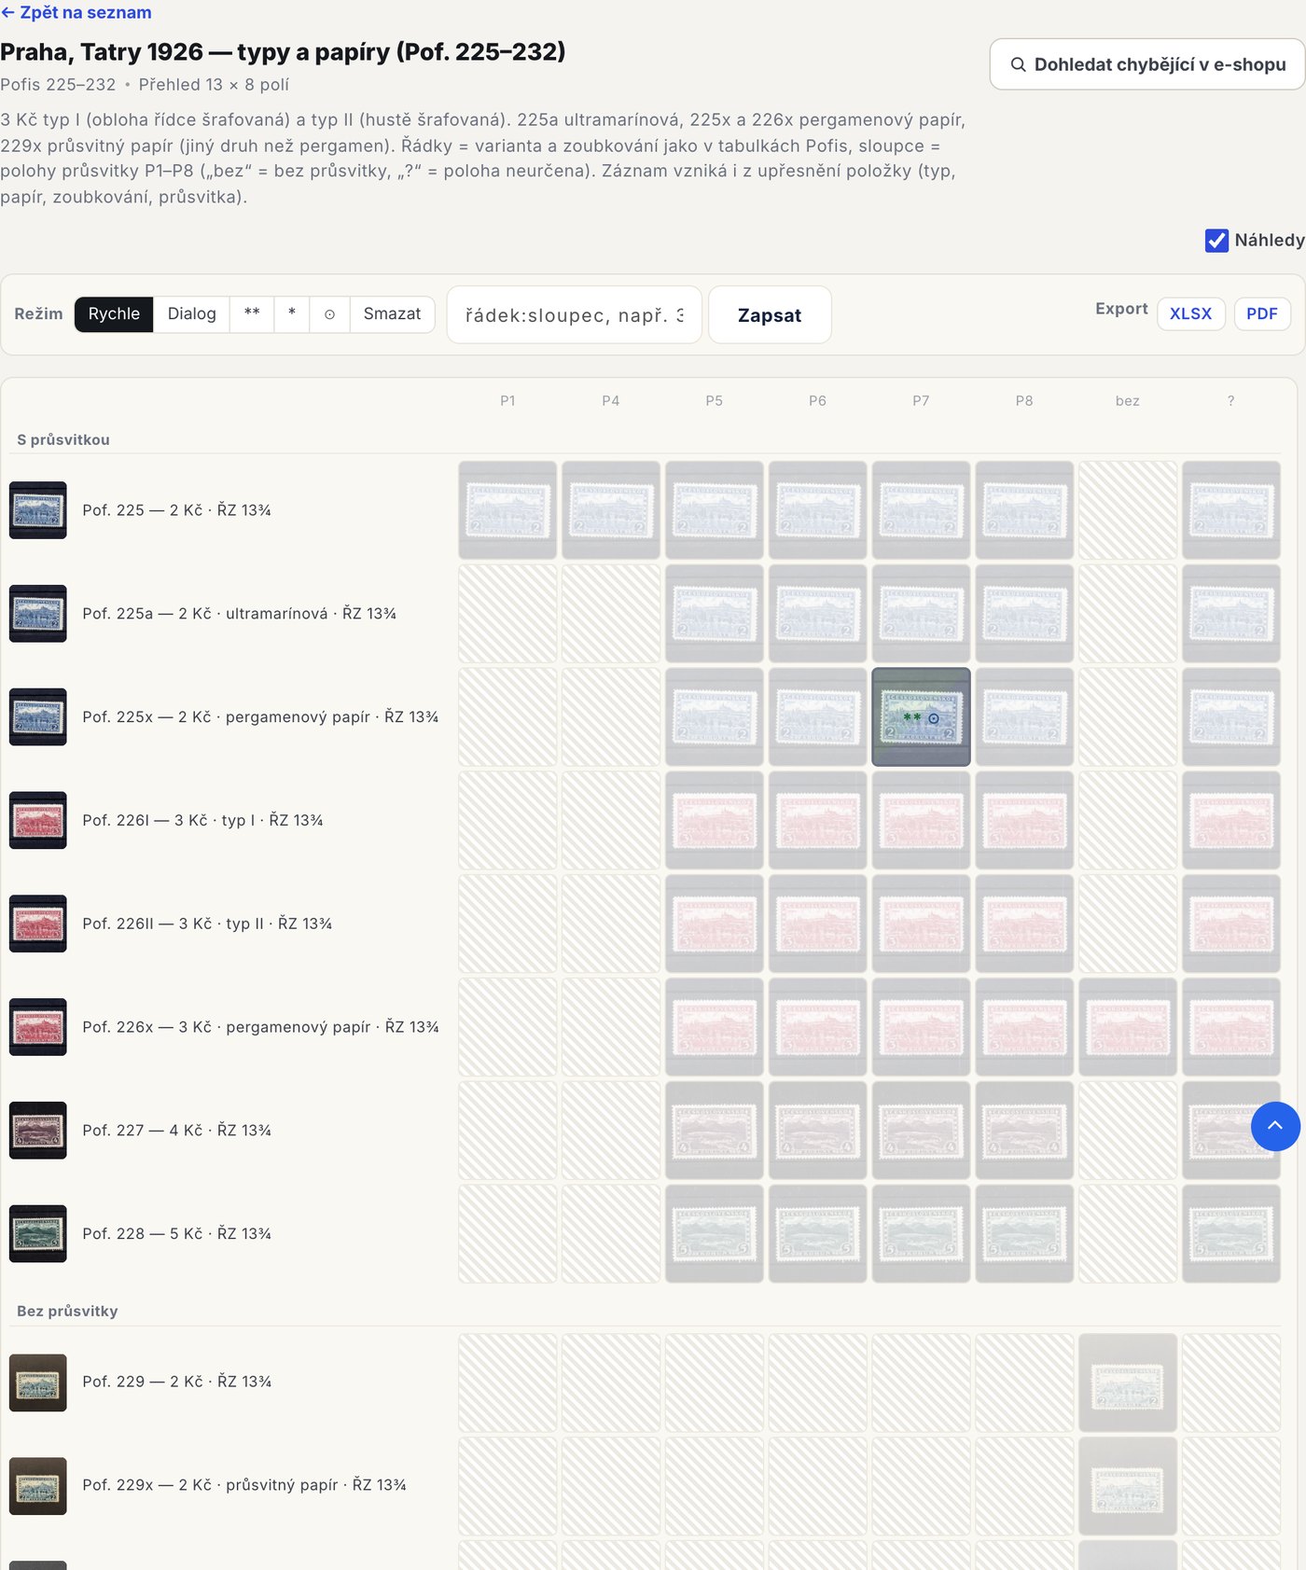Export the table as XLSX
The height and width of the screenshot is (1570, 1306).
coord(1191,314)
